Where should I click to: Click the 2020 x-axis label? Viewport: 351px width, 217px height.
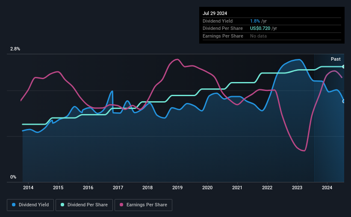pyautogui.click(x=207, y=188)
